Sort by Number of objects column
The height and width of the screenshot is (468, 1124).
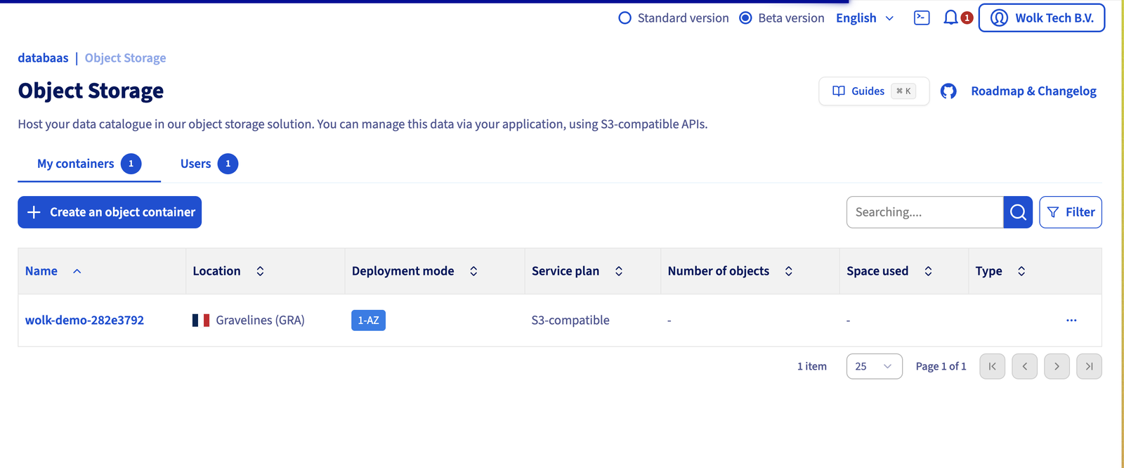coord(789,271)
